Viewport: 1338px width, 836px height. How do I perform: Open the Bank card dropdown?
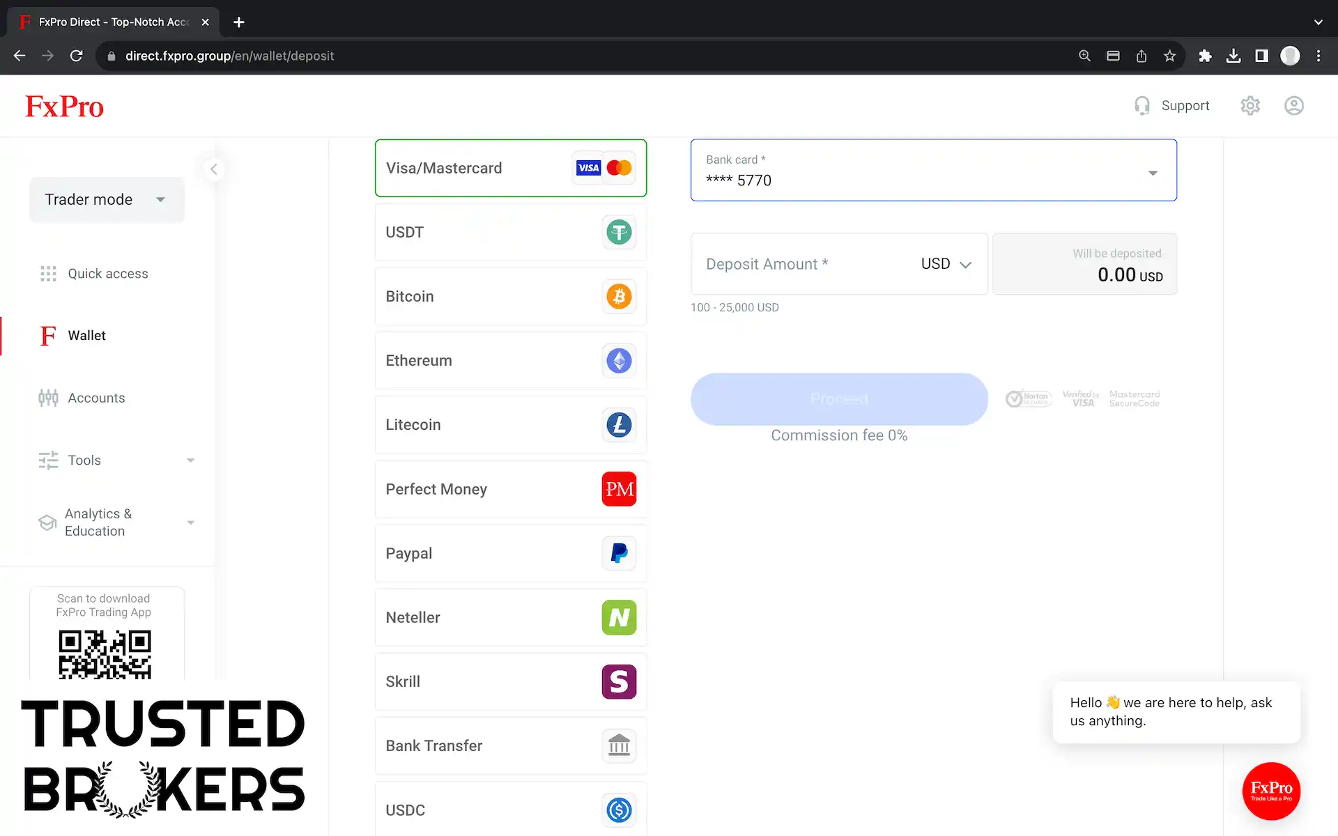coord(933,171)
